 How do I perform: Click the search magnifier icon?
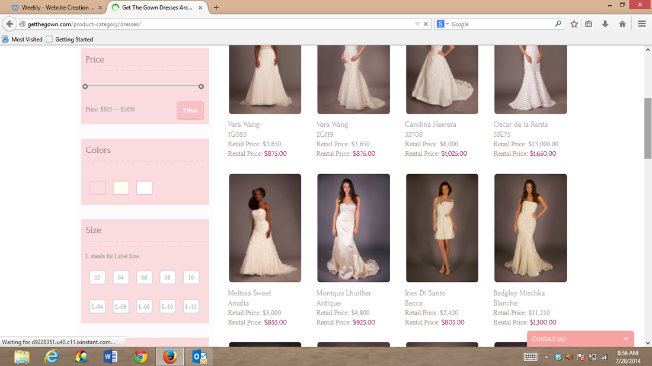pos(558,24)
